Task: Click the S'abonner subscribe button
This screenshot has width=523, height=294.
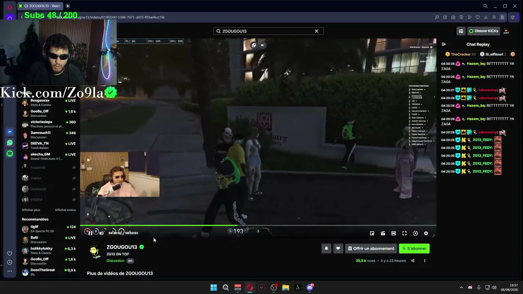Action: tap(414, 248)
